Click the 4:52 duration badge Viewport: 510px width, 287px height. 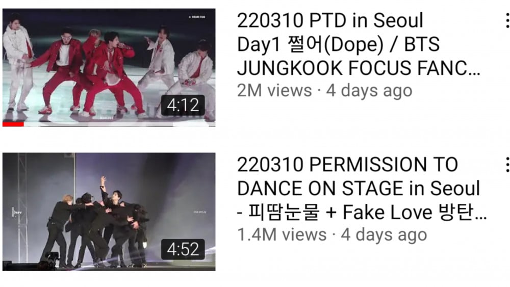point(183,249)
